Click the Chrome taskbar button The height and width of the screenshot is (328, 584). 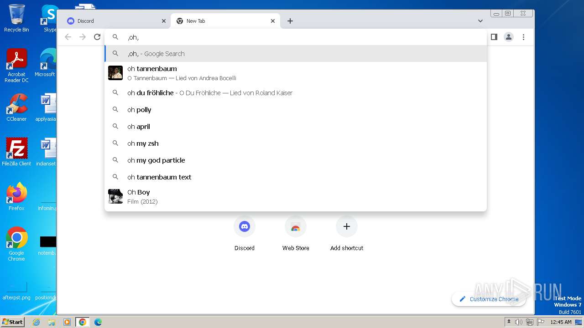[82, 322]
